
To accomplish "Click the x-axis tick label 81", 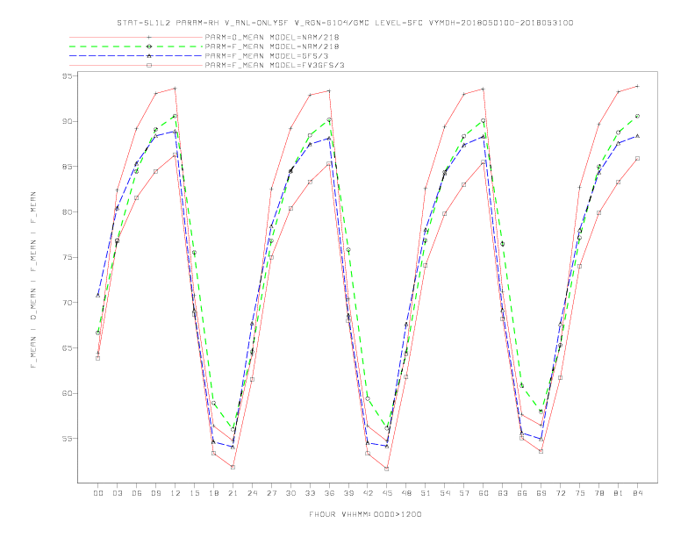I will click(619, 493).
